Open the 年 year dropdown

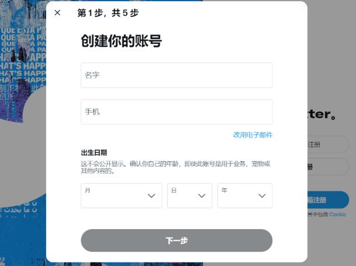(x=245, y=196)
